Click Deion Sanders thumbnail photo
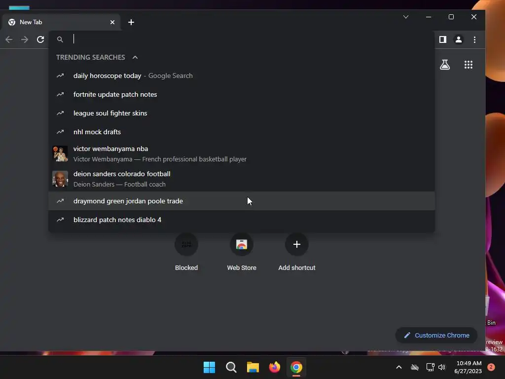Screen dimensions: 505x379 (60, 179)
